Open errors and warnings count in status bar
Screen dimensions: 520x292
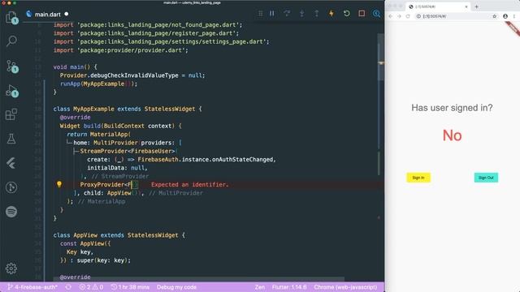91,287
